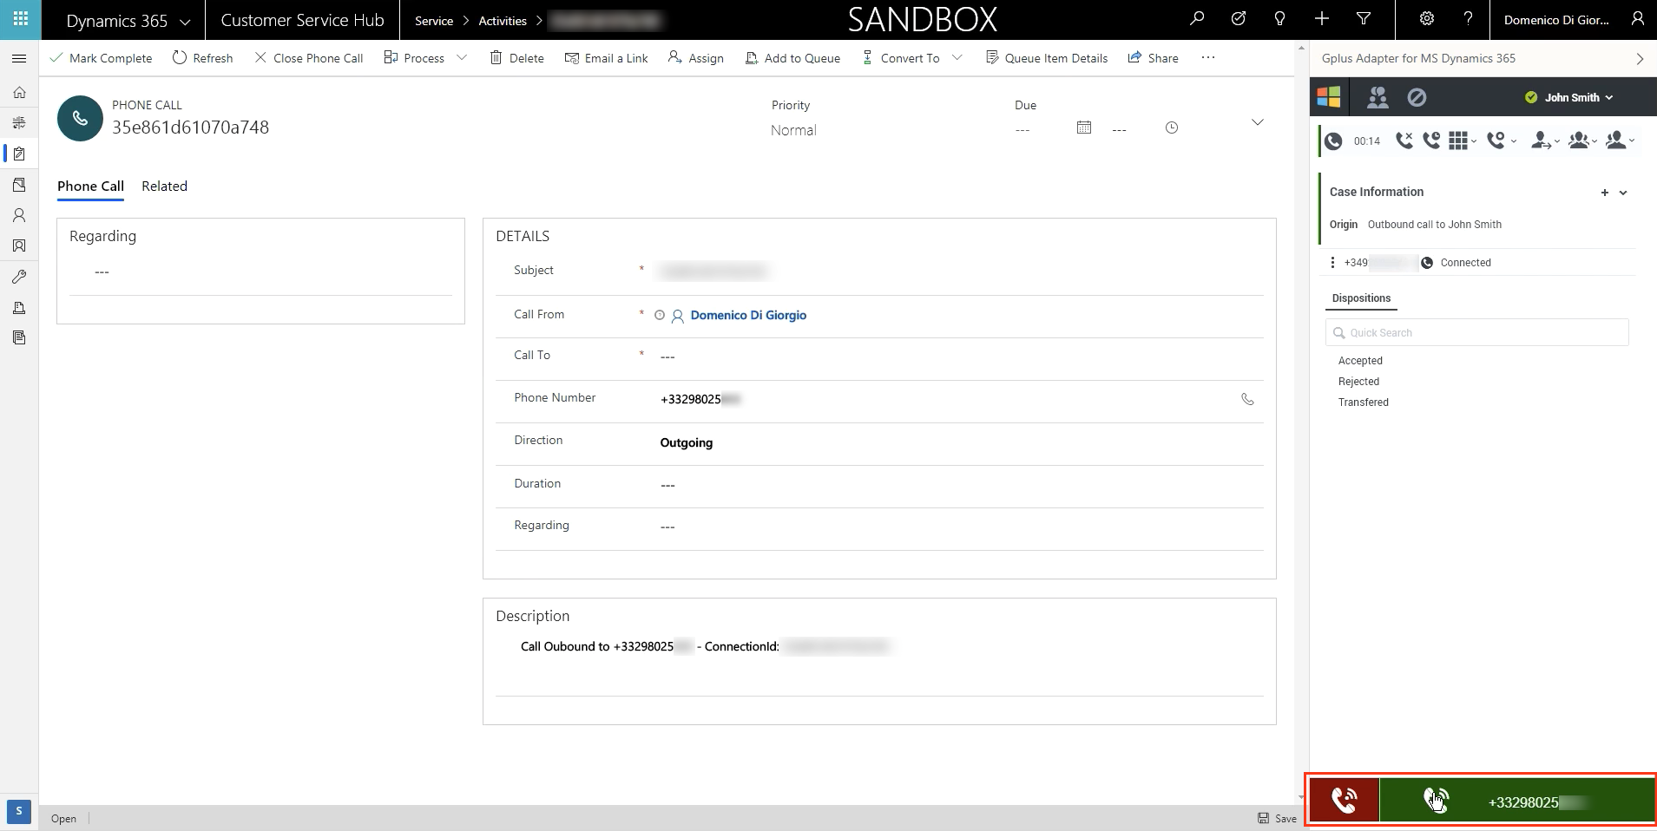Click the dispositions Quick Search field
This screenshot has width=1657, height=831.
point(1476,332)
